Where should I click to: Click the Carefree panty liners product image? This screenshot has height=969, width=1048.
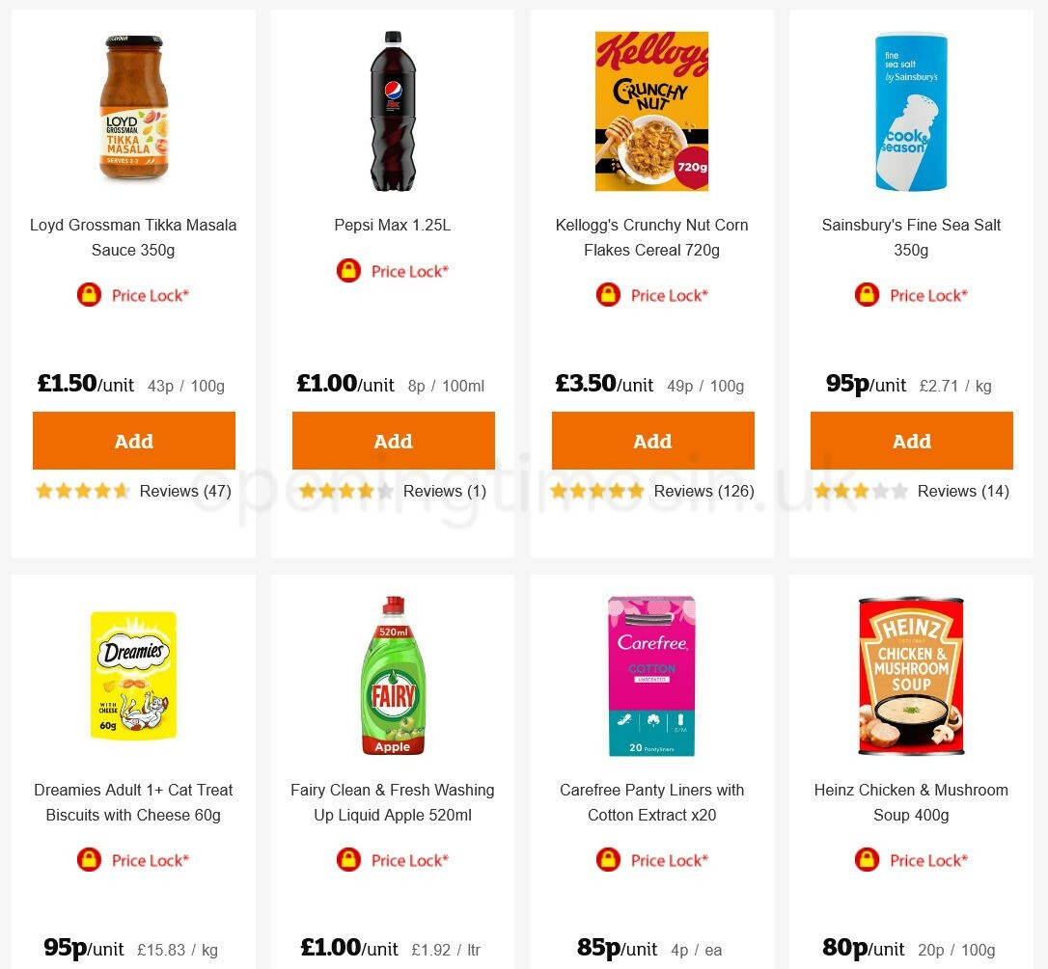[652, 676]
